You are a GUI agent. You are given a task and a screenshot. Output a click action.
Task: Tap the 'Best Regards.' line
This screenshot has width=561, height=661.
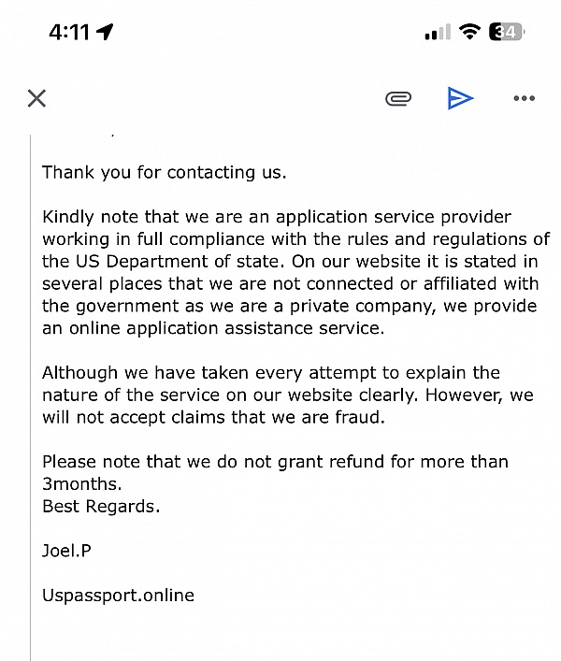[101, 507]
